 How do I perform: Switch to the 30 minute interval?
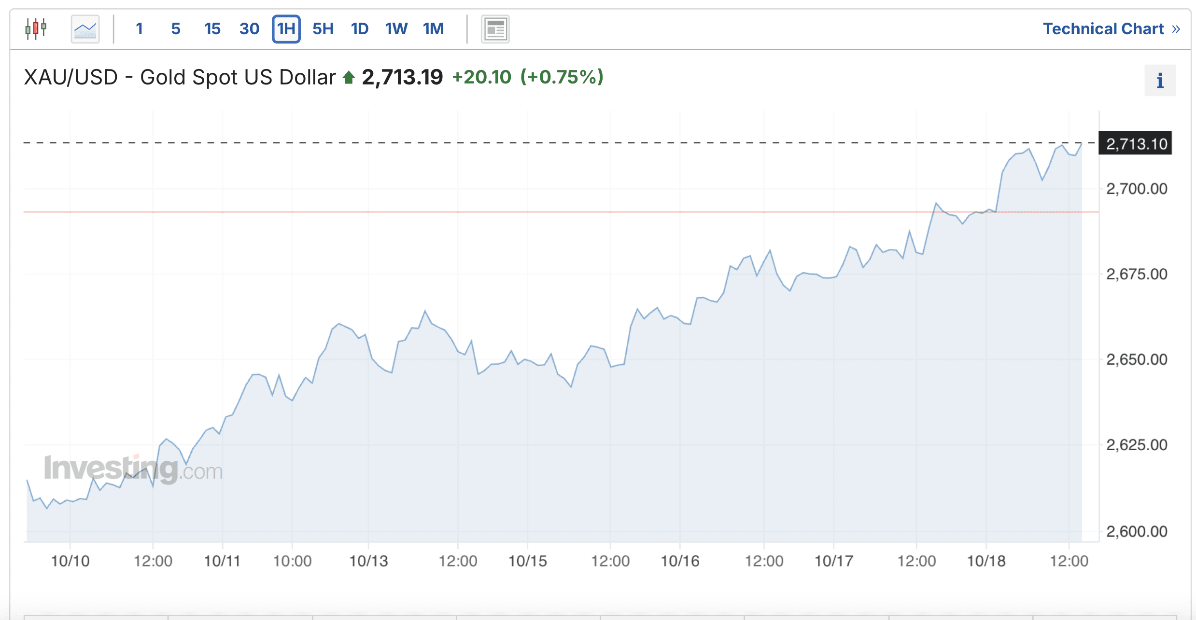coord(249,29)
